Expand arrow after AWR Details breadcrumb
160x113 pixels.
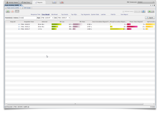pos(32,8)
